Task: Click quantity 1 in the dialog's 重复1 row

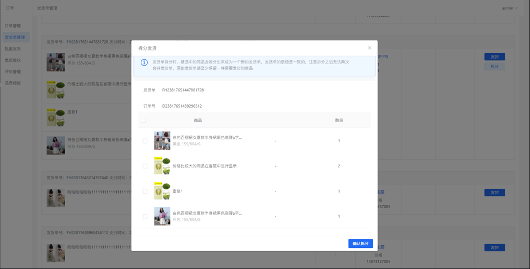Action: coord(339,191)
